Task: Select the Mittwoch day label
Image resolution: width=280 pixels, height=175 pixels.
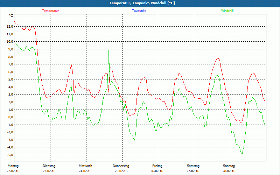Action: point(85,166)
